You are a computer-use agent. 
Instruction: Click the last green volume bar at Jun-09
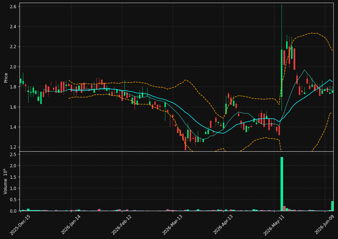click(x=332, y=206)
